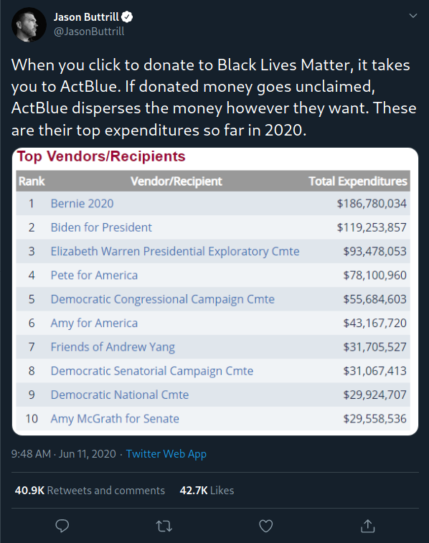Open the Biden for President link
Screen dimensions: 429x543
click(x=101, y=227)
